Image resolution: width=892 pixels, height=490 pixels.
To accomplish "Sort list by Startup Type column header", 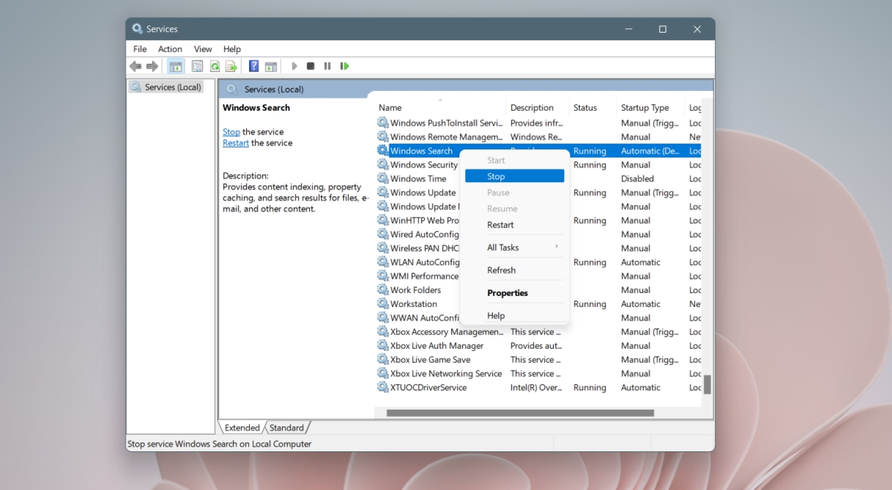I will 644,108.
